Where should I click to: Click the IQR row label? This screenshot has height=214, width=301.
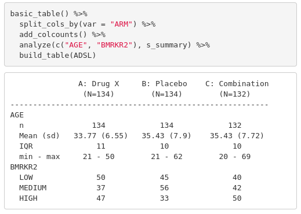[26, 146]
